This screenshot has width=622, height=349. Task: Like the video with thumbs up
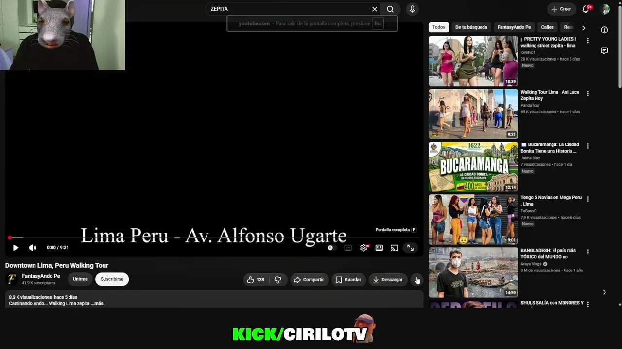(256, 280)
